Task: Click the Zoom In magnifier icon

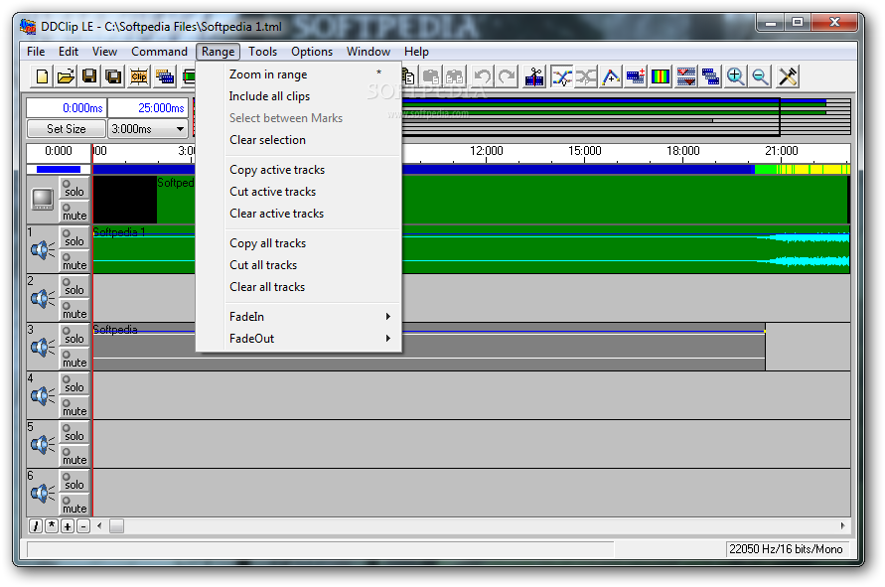Action: pyautogui.click(x=735, y=76)
